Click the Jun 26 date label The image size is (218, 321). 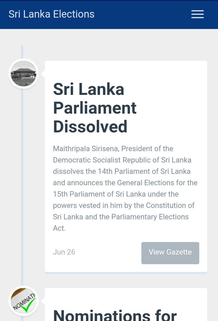64,252
